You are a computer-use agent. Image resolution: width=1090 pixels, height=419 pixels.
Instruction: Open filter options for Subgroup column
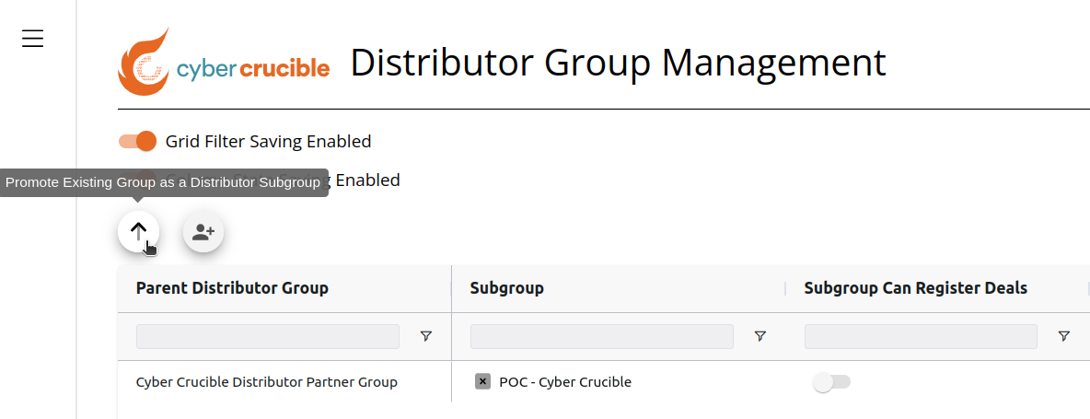(760, 336)
